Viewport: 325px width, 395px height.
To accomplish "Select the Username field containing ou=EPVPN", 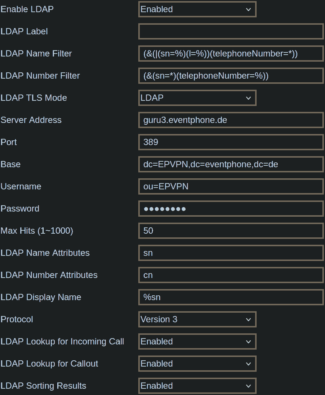I will pyautogui.click(x=231, y=187).
